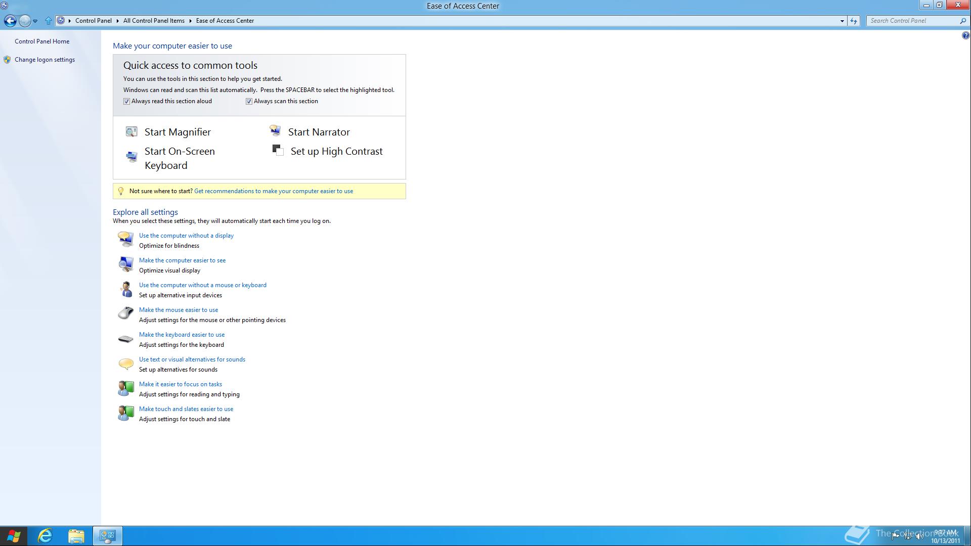Click the Start Narrator icon
Image resolution: width=971 pixels, height=546 pixels.
275,131
